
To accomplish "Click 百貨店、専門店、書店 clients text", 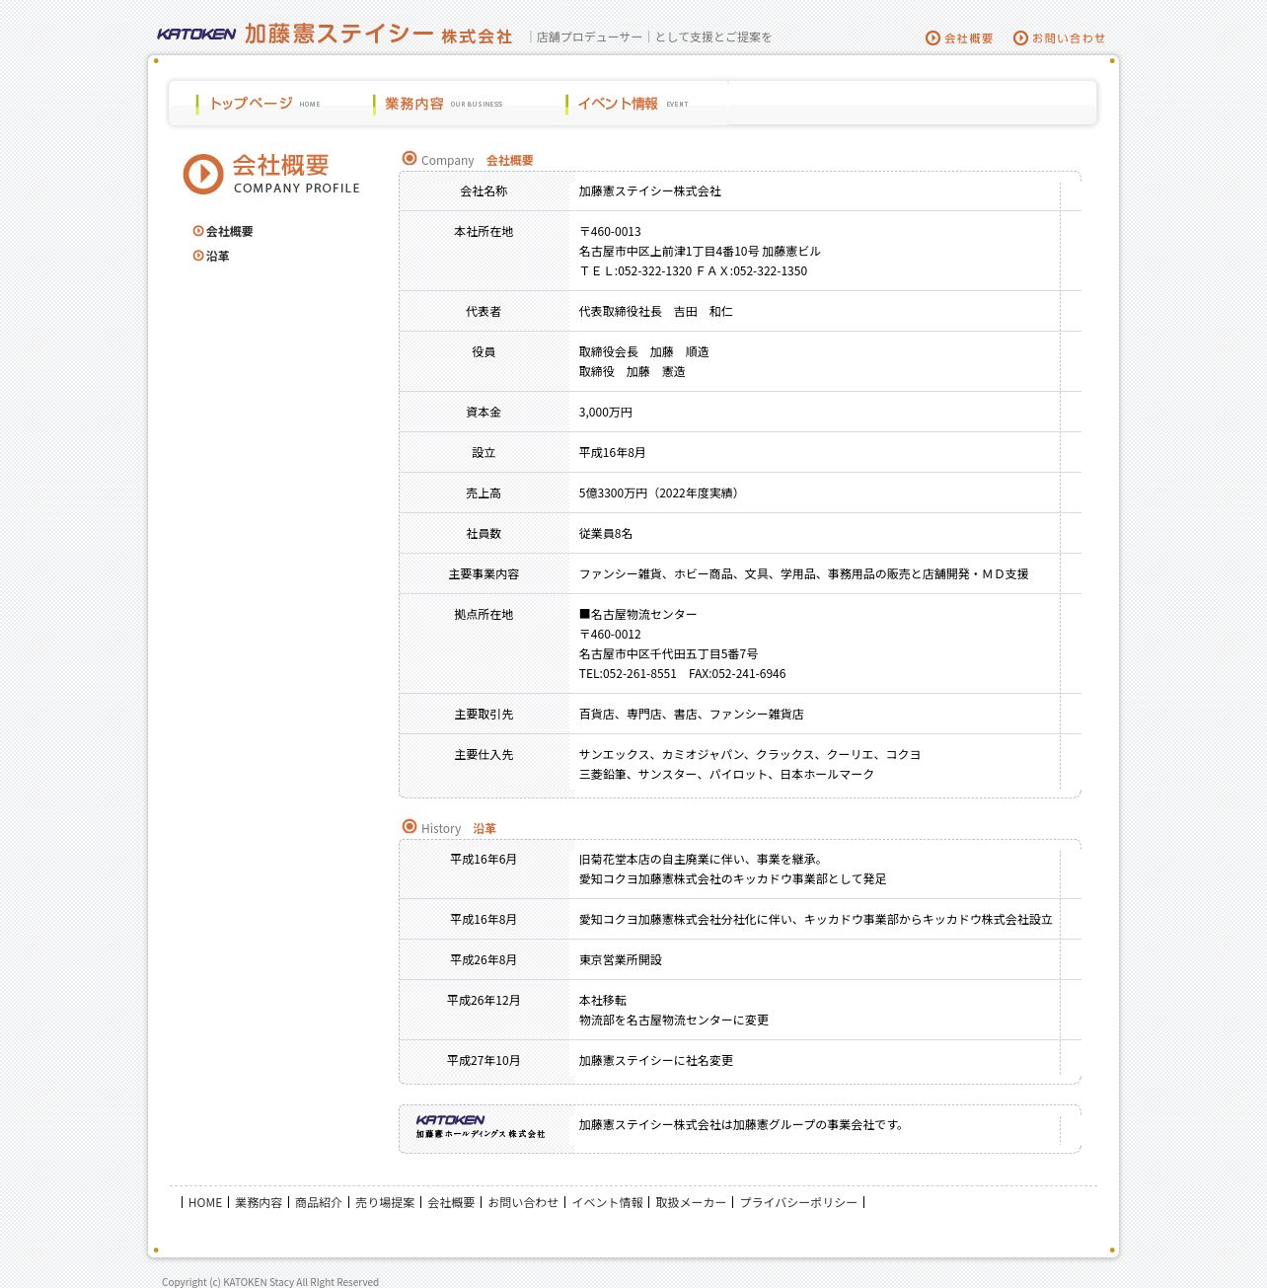I will point(691,715).
